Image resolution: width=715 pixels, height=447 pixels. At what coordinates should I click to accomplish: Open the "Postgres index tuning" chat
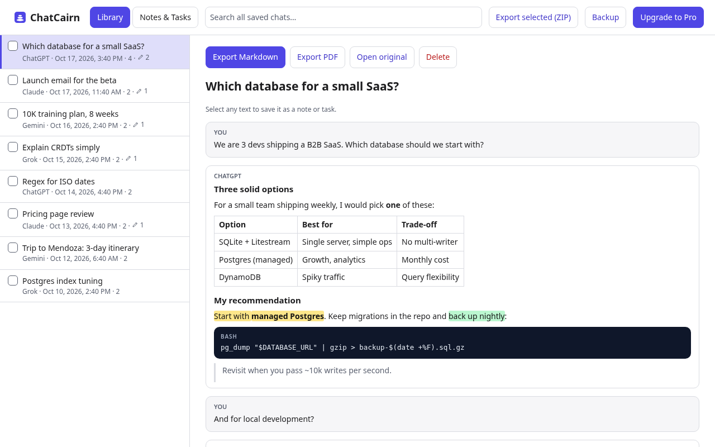(95, 286)
